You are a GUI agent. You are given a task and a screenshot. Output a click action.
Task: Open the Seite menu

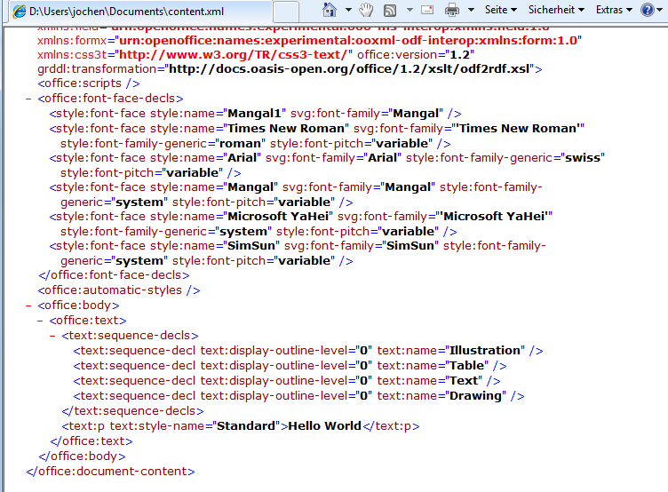pos(501,10)
